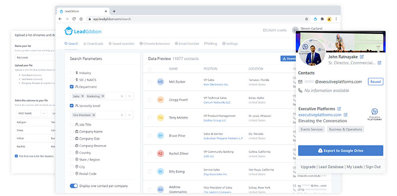397x196 pixels.
Task: Open the Search tab
Action: pos(71,44)
